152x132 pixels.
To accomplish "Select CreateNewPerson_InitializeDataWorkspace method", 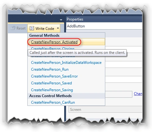I will pyautogui.click(x=66, y=63).
